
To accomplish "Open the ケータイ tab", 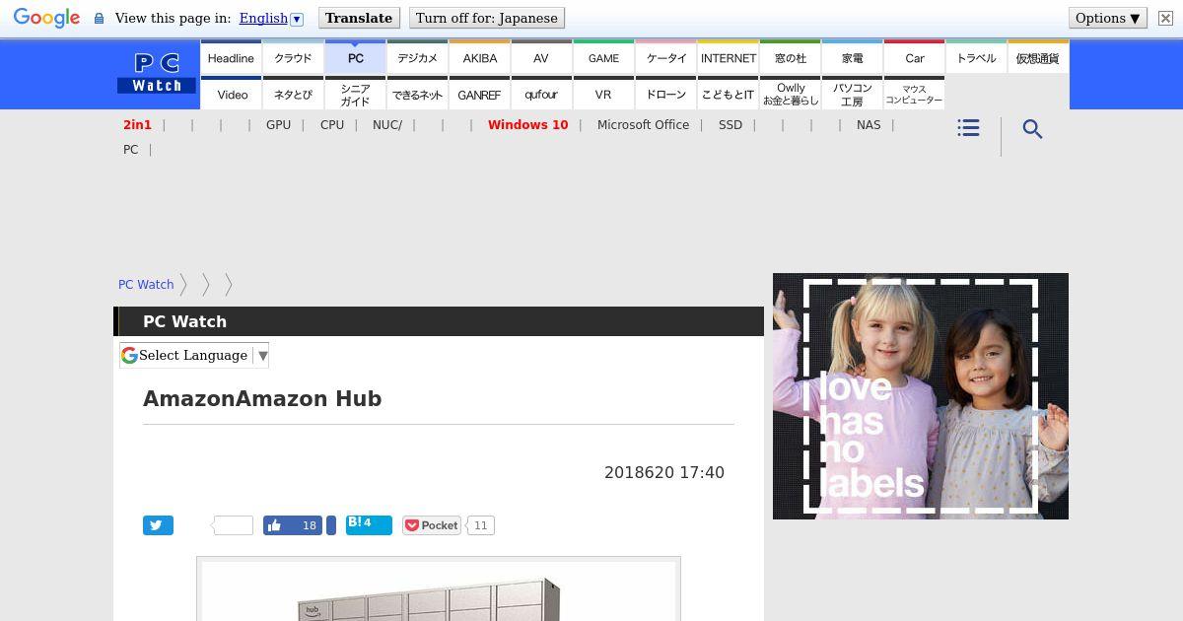I will point(665,58).
